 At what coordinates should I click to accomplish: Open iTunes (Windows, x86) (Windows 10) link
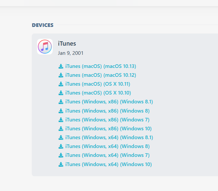click(108, 129)
